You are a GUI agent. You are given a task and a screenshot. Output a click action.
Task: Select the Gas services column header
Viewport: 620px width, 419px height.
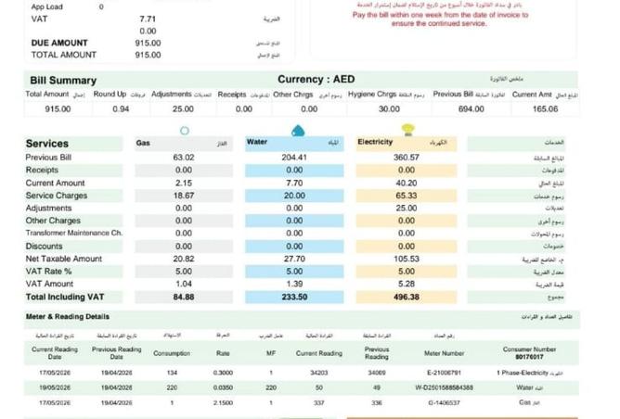click(x=184, y=144)
